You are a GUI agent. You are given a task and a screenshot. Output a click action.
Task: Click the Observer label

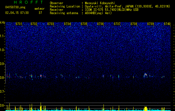coord(56,3)
